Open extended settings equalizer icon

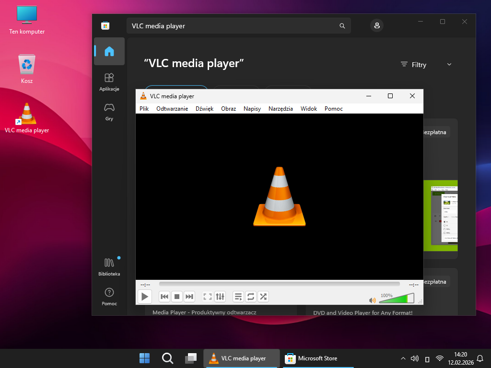[x=220, y=297]
